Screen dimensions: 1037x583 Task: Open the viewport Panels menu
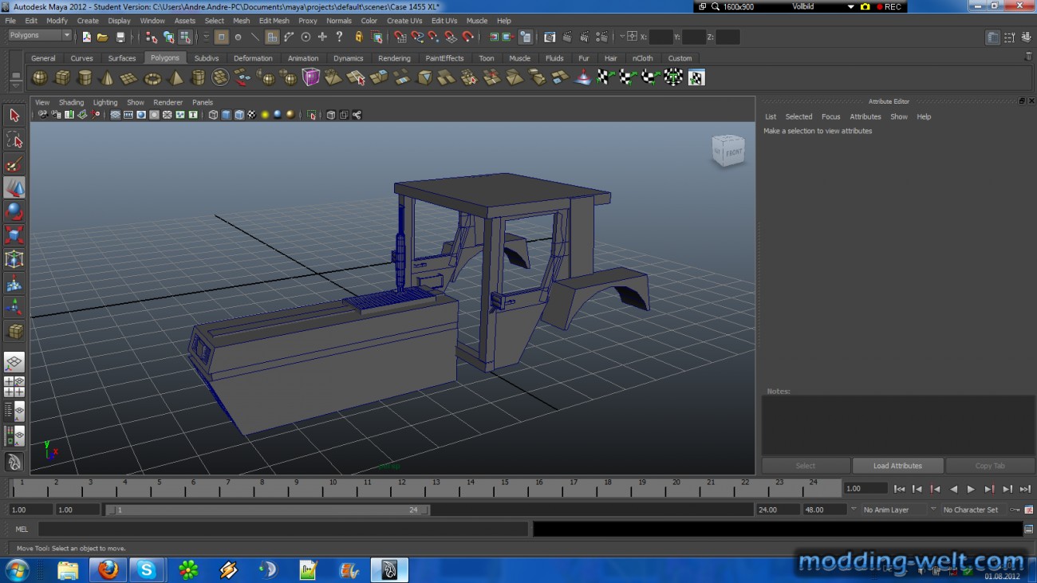[x=203, y=102]
